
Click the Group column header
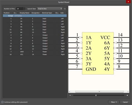coord(15,13)
